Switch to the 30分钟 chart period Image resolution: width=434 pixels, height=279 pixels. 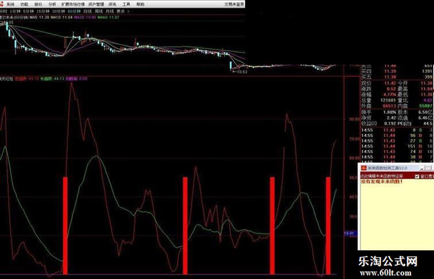[x=58, y=11]
